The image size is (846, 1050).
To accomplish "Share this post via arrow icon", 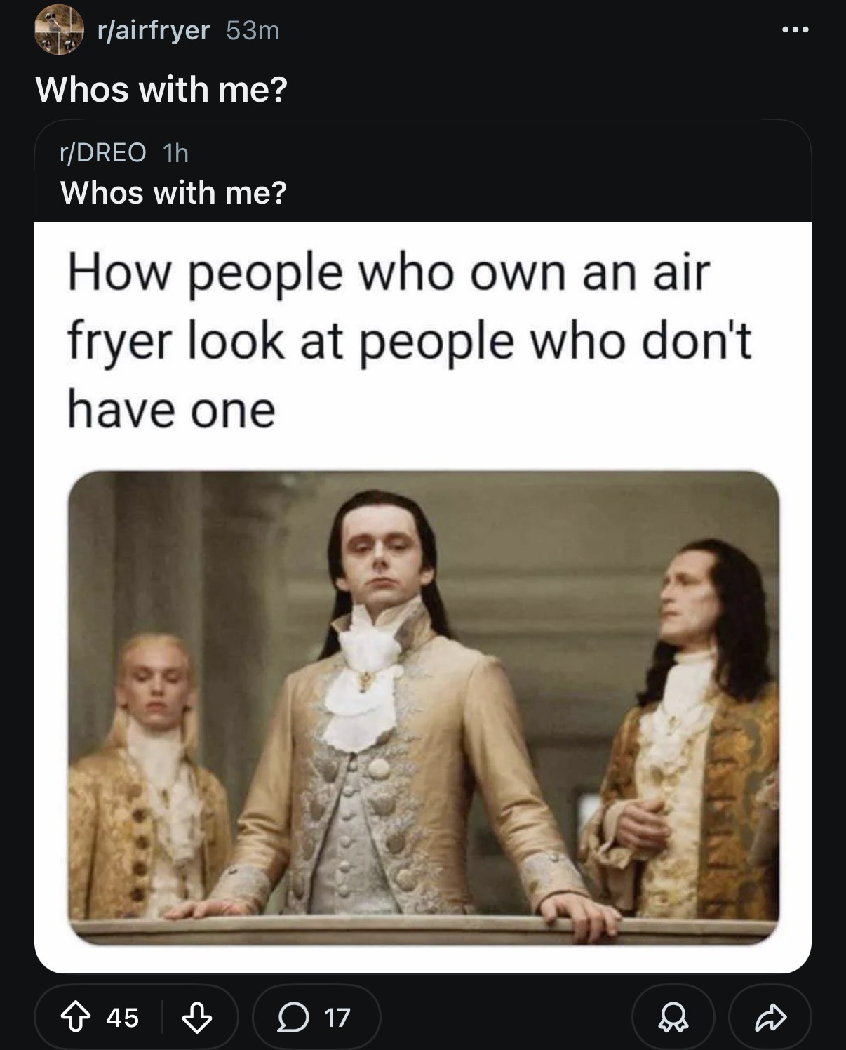I will [x=770, y=1017].
